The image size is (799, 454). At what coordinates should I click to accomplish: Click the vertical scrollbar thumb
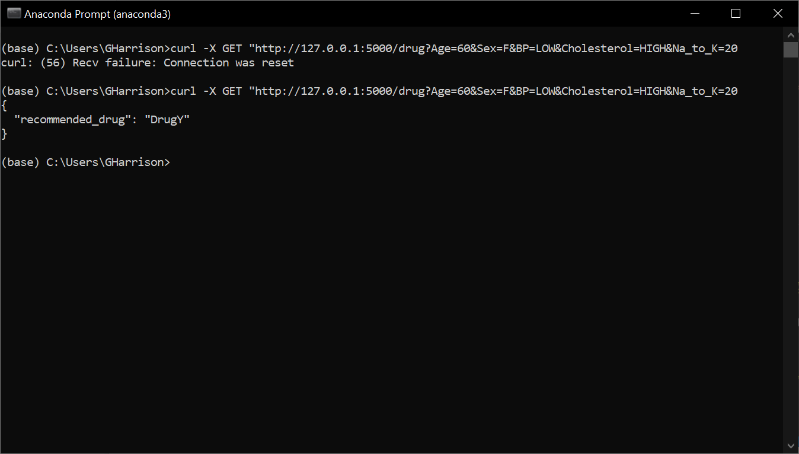tap(791, 50)
